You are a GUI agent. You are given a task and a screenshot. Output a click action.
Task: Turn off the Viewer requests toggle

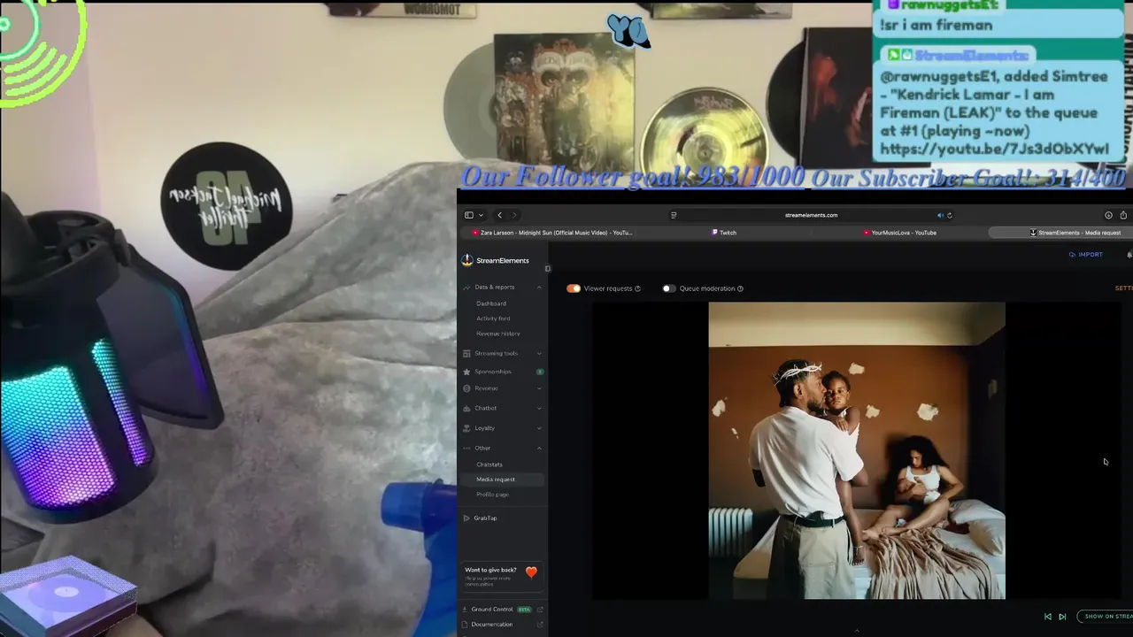coord(574,288)
